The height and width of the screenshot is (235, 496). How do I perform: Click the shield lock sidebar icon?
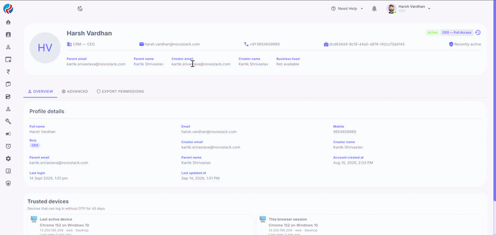point(8,183)
